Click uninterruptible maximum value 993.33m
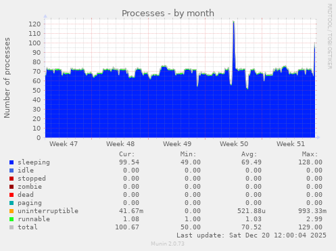This screenshot has width=336, height=251. pyautogui.click(x=312, y=211)
